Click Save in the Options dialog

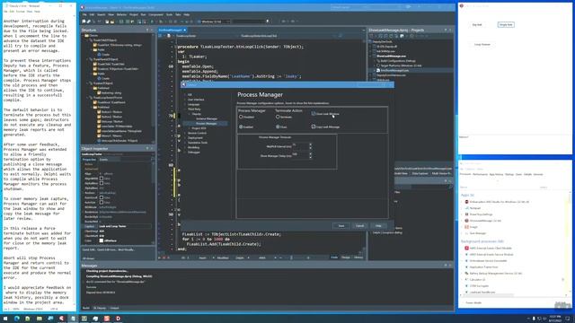(x=341, y=225)
